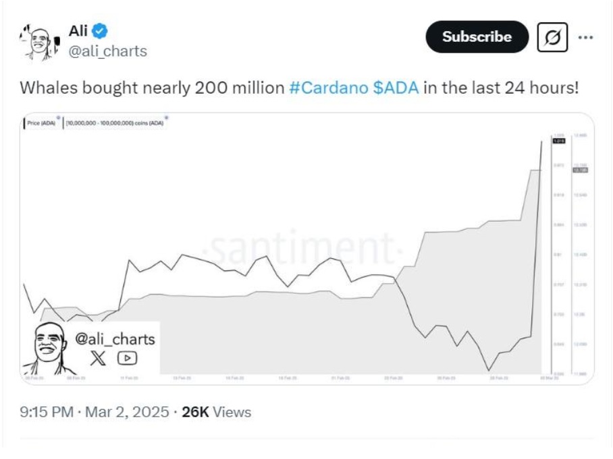Toggle the Price (ADA) legend item
The width and height of the screenshot is (613, 459).
click(42, 123)
